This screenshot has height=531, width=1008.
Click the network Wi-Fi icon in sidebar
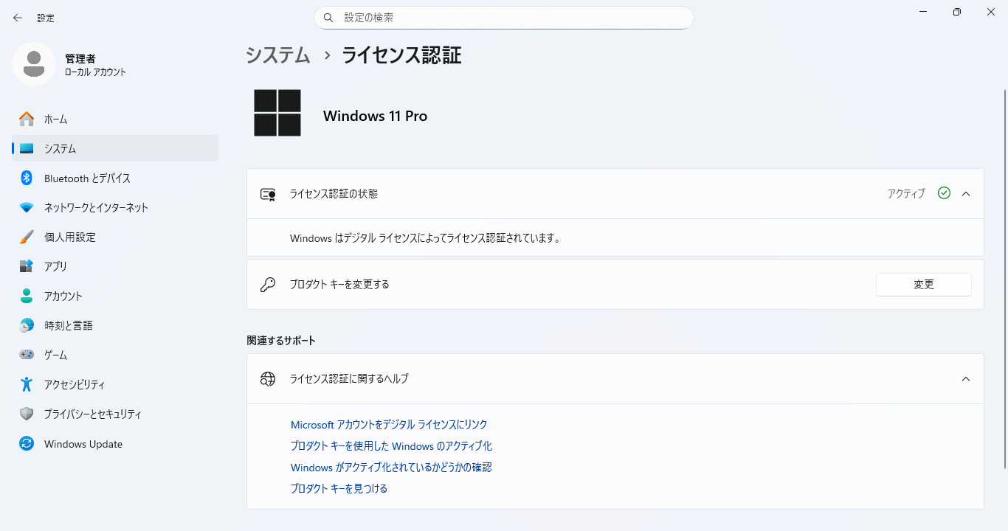click(27, 207)
